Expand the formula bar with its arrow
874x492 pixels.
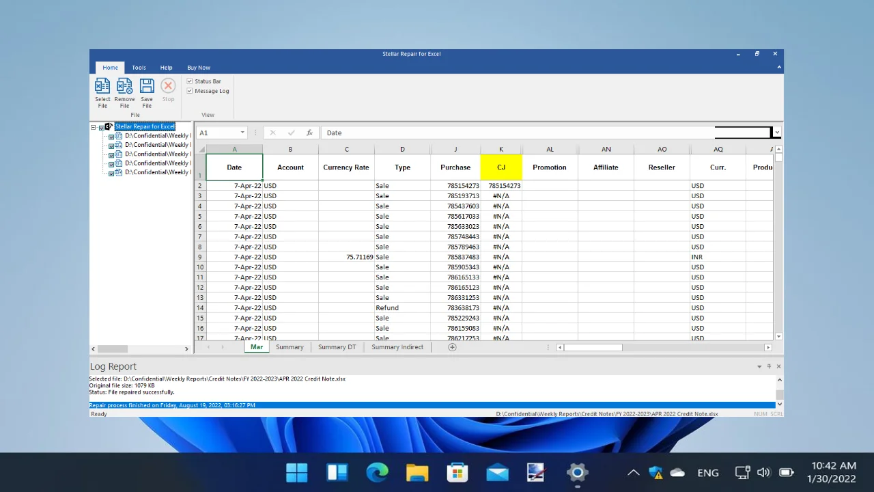[777, 133]
